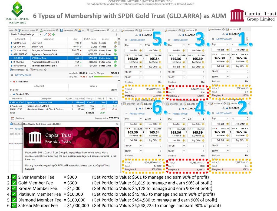Image resolution: width=277 pixels, height=211 pixels.
Task: Click the clock status icon on QETH/U.TMX row
Action: point(115,43)
